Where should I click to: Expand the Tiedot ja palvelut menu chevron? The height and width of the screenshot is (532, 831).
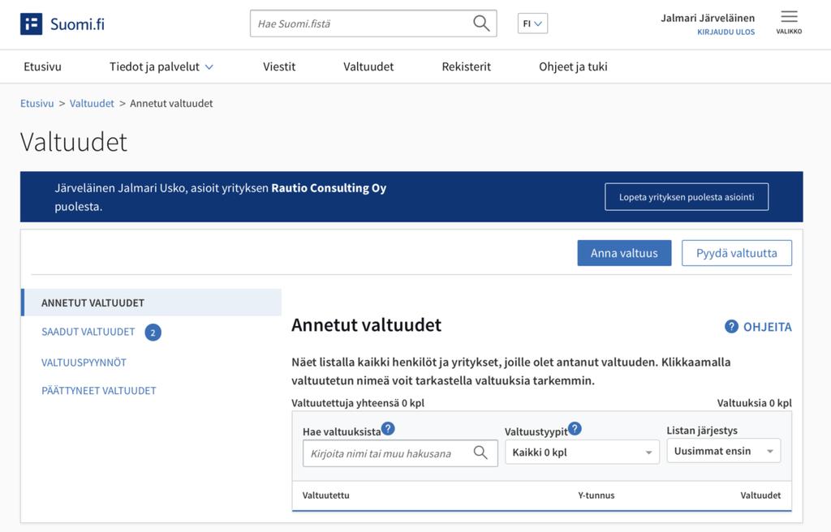pos(209,67)
